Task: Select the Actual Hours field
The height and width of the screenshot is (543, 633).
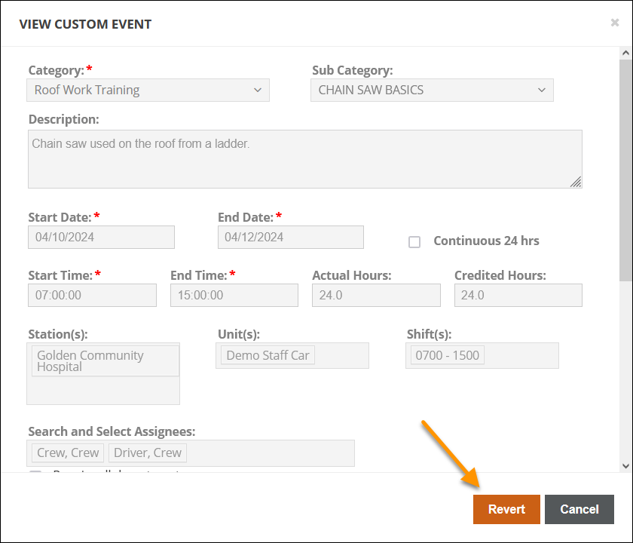Action: 376,295
